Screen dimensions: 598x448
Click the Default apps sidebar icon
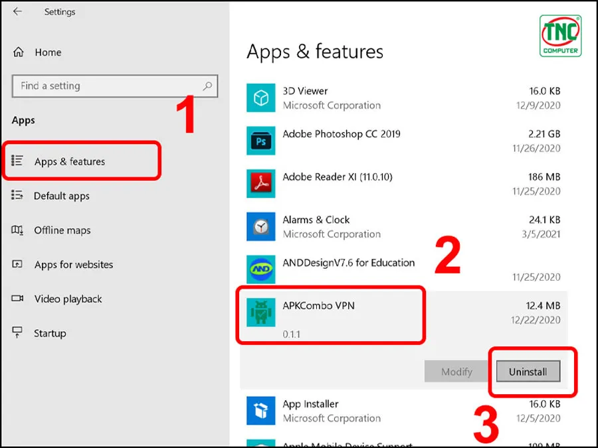point(17,195)
